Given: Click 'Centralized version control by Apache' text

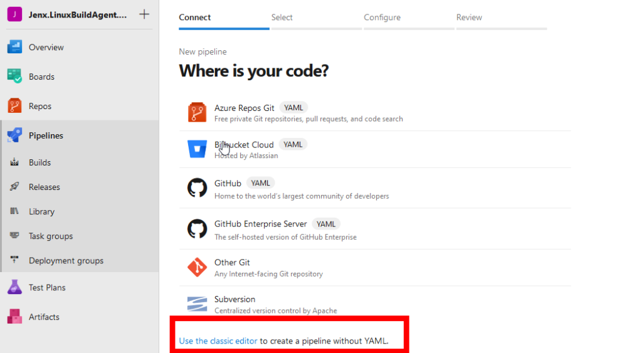Looking at the screenshot, I should [276, 310].
